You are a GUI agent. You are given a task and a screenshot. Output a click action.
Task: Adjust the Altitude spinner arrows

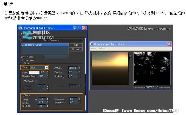79,68
